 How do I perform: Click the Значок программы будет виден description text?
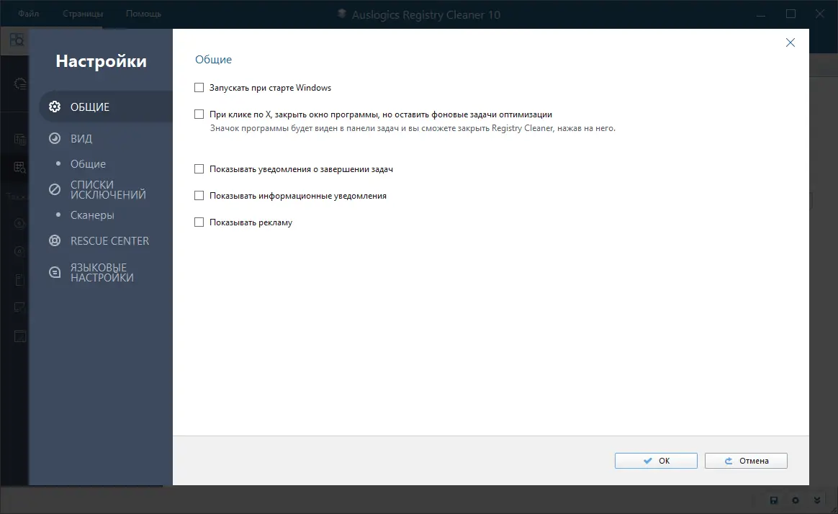click(x=413, y=128)
